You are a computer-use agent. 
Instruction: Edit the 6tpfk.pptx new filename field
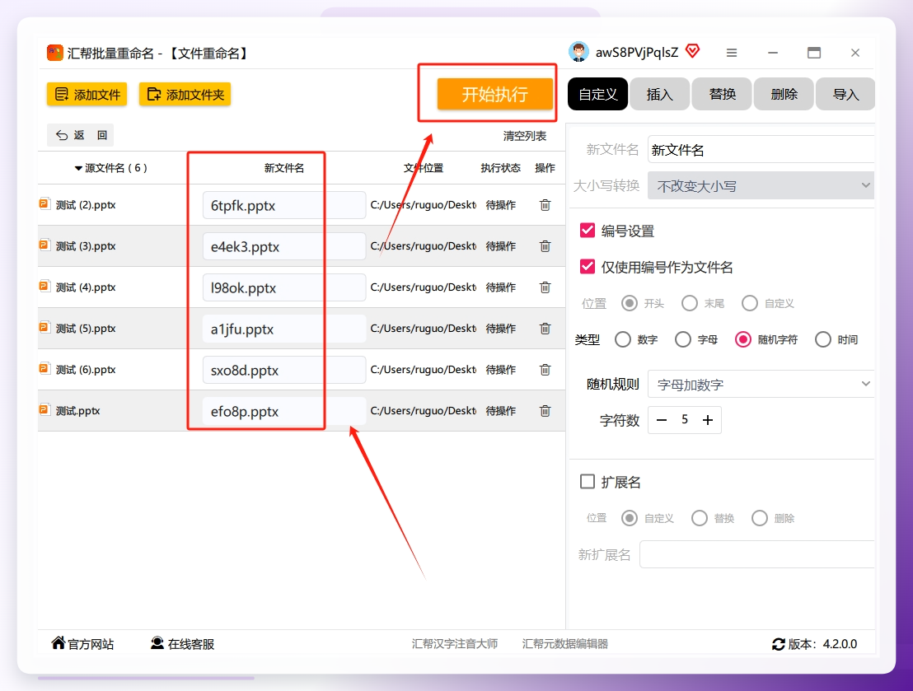click(284, 205)
